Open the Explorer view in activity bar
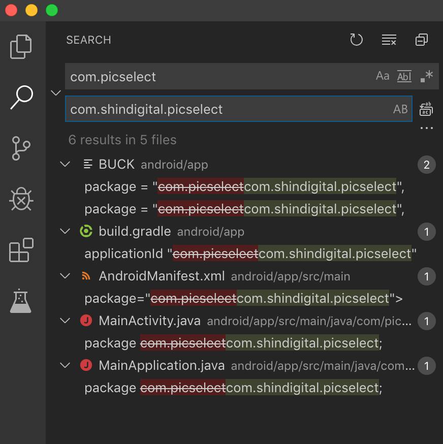Image resolution: width=443 pixels, height=444 pixels. pyautogui.click(x=21, y=46)
